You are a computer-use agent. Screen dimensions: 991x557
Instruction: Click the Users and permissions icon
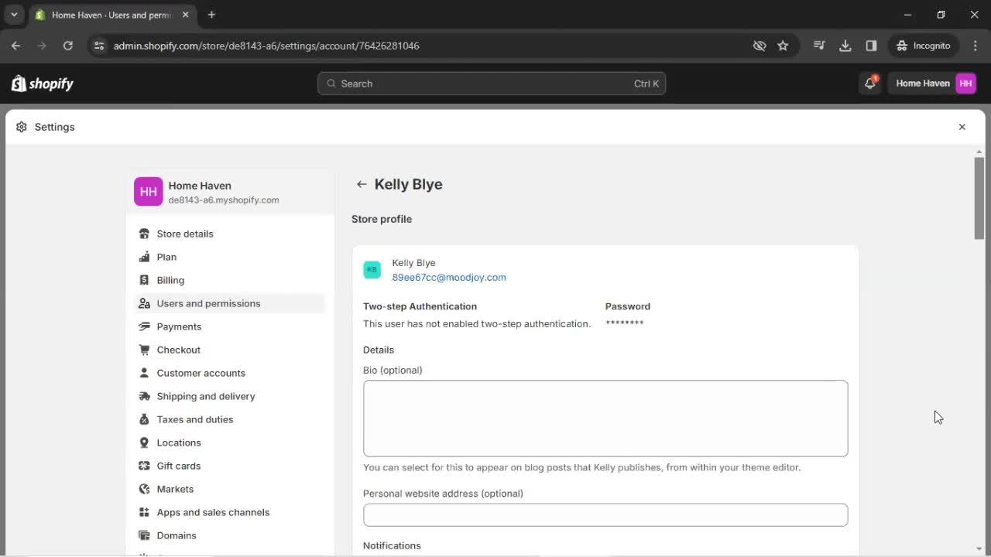[144, 303]
